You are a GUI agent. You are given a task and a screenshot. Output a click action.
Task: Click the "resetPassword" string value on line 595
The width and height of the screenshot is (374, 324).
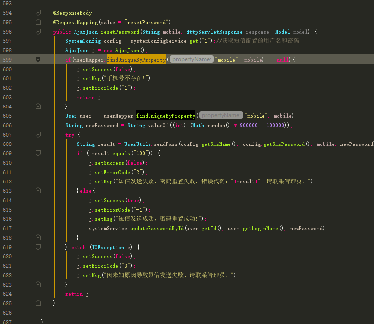pyautogui.click(x=146, y=22)
